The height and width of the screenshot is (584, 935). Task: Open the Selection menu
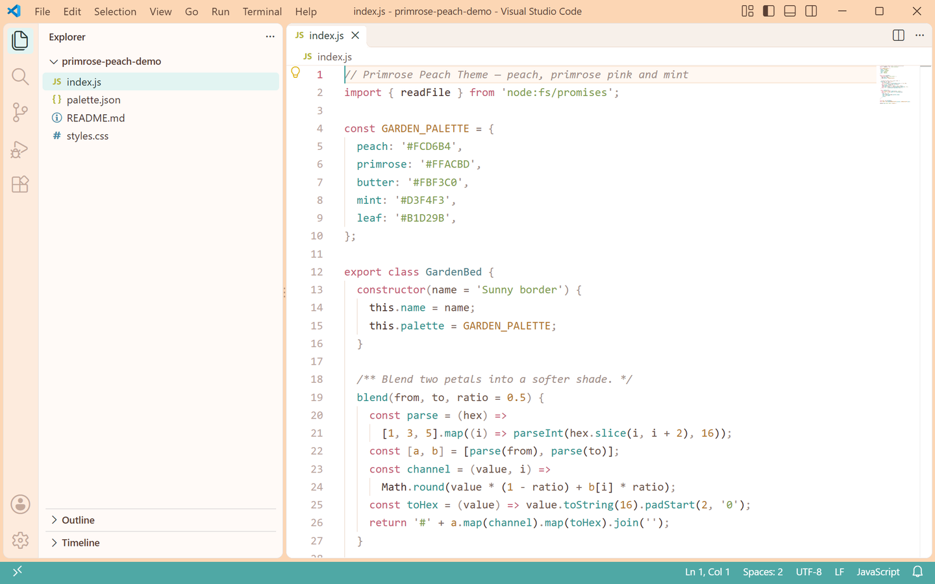pyautogui.click(x=115, y=12)
